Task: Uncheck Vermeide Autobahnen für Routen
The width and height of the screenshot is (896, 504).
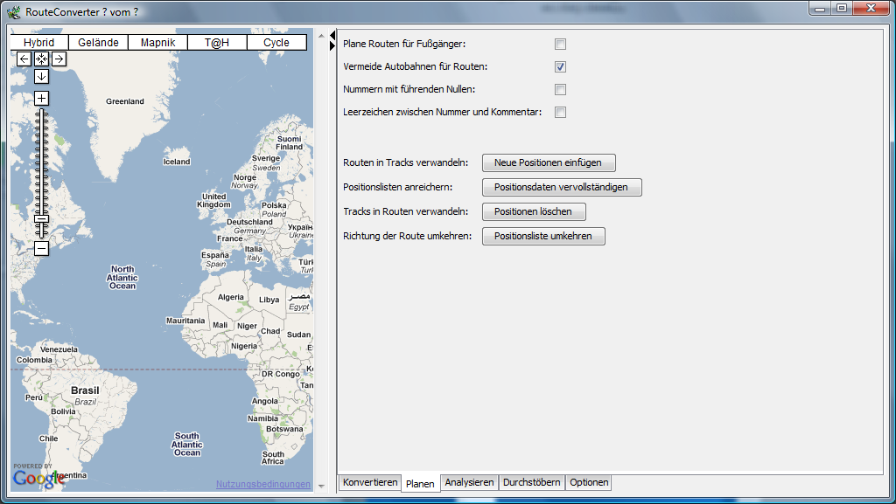Action: point(560,66)
